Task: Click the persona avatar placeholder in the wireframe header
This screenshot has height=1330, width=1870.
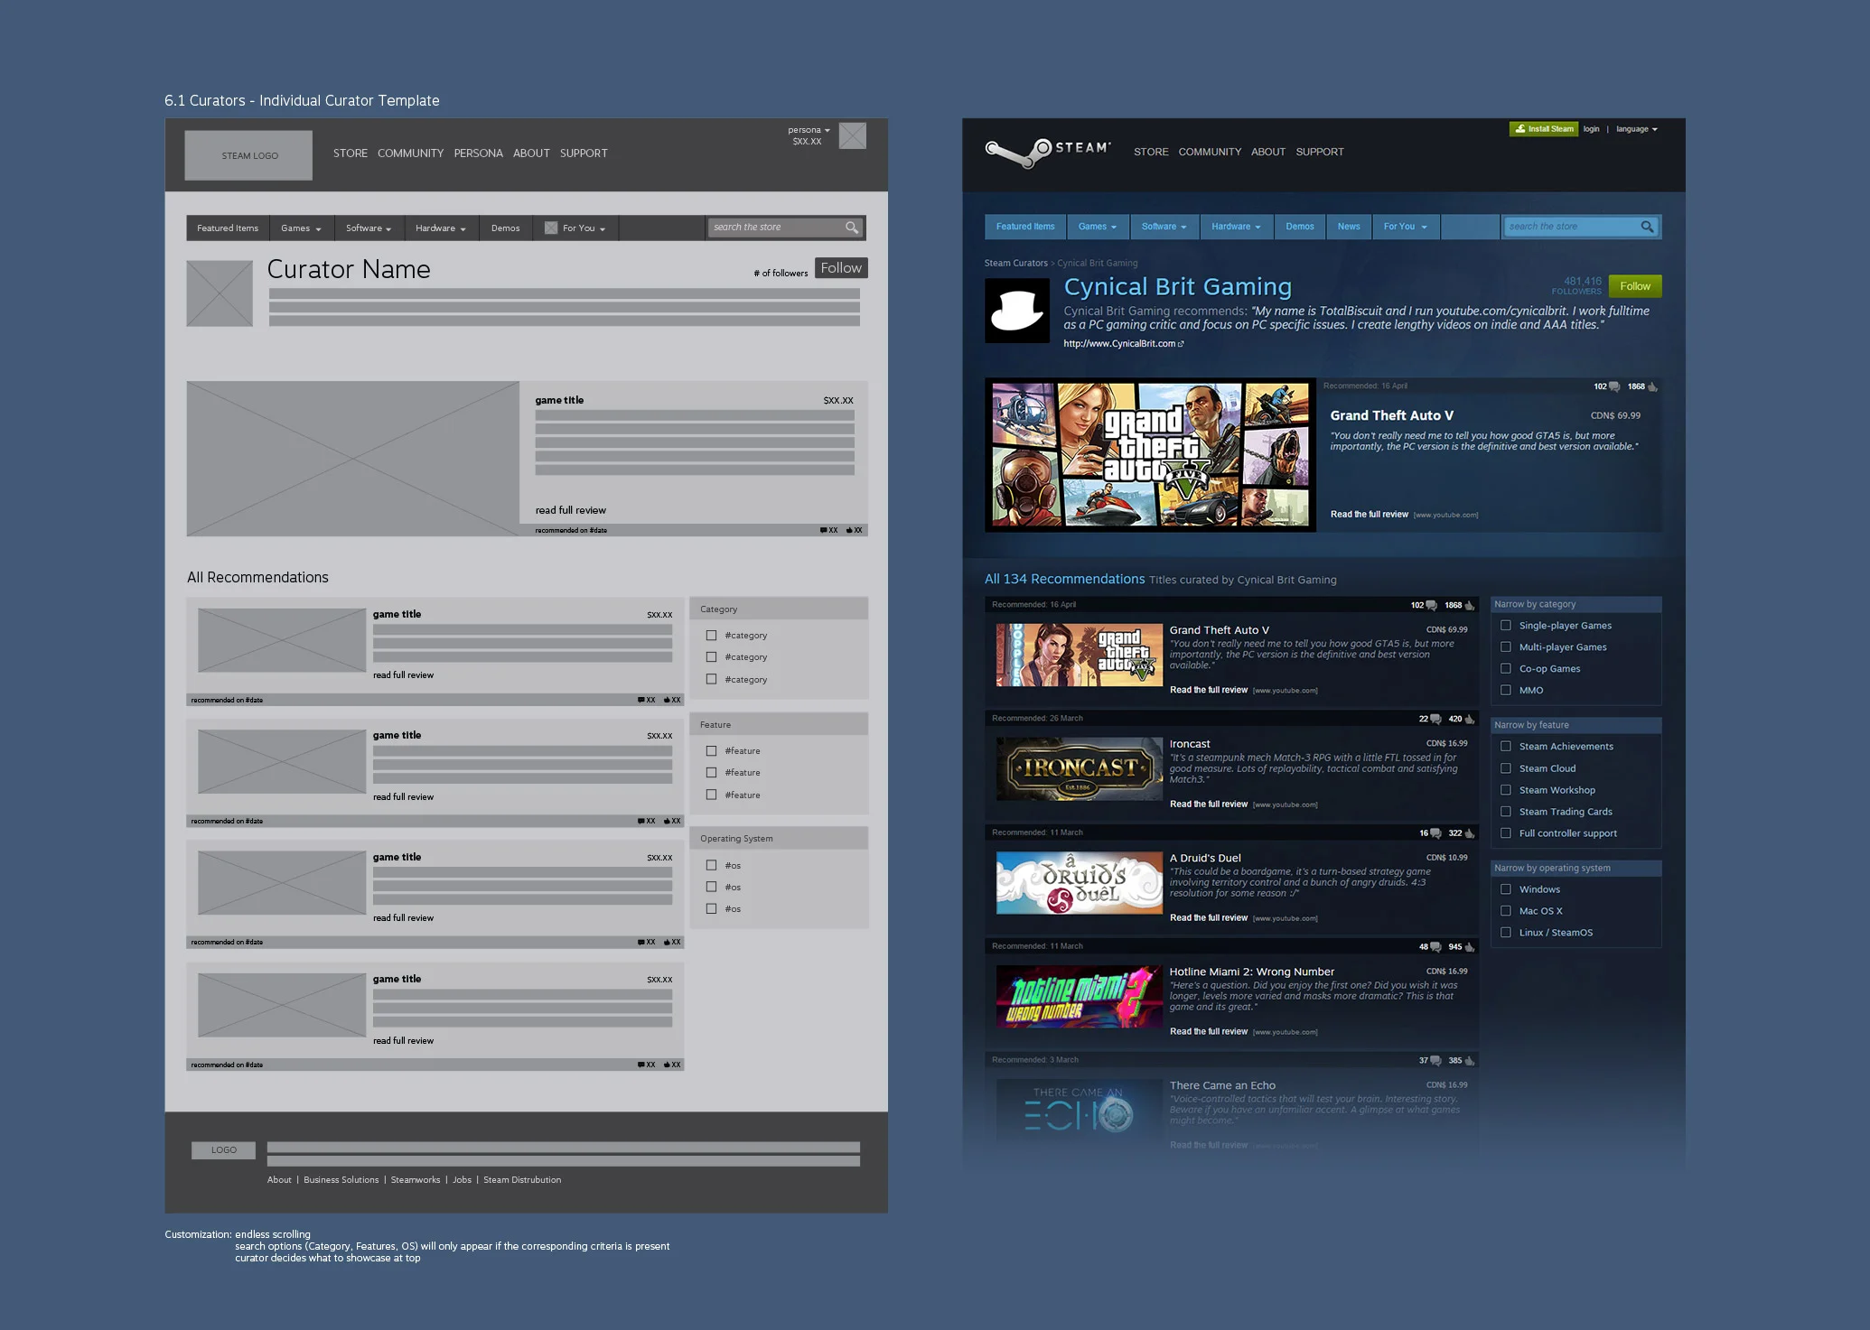Action: [852, 136]
